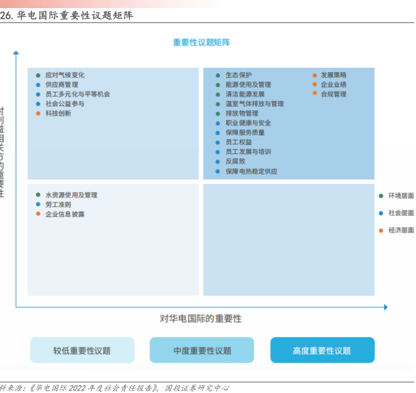416x393 pixels.
Task: Click the figure heading 华电国际重要性议题矩阵
Action: click(75, 15)
